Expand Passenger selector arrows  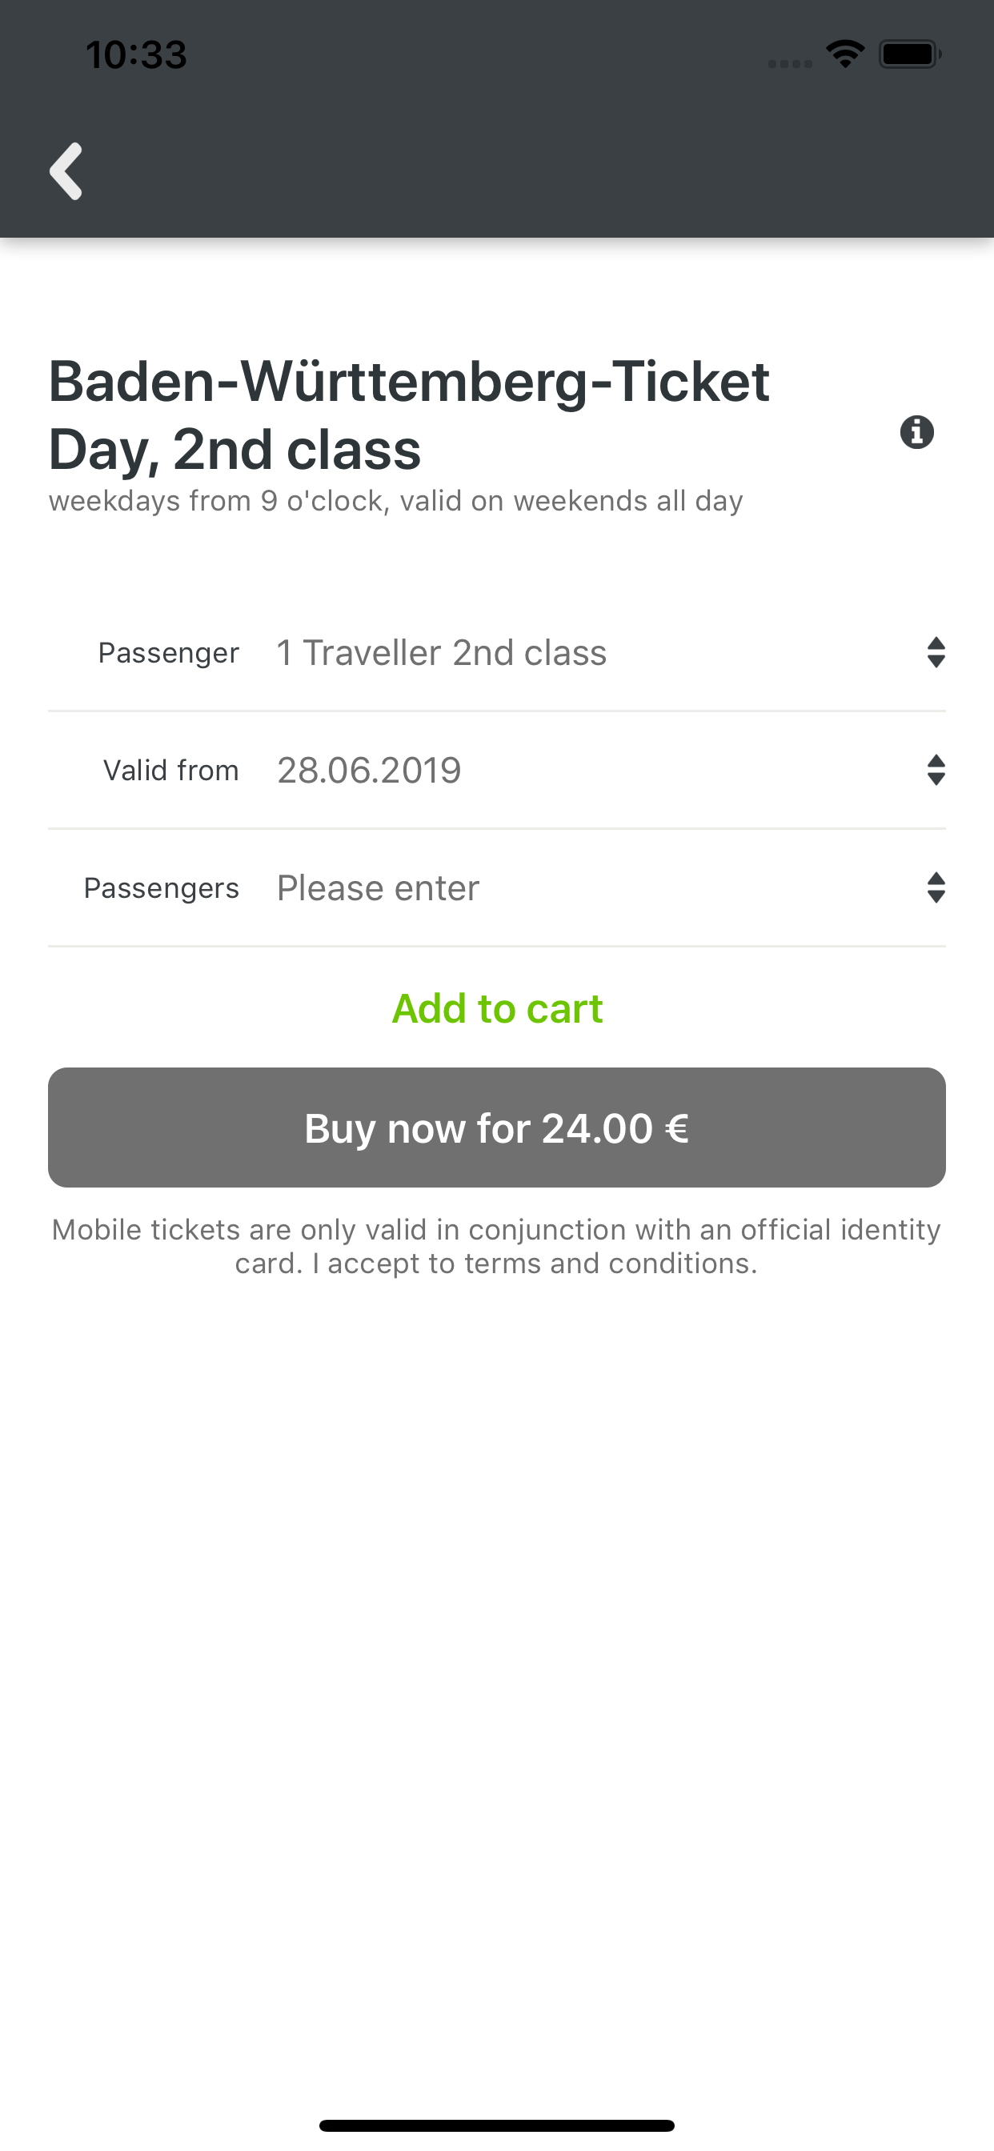point(936,652)
